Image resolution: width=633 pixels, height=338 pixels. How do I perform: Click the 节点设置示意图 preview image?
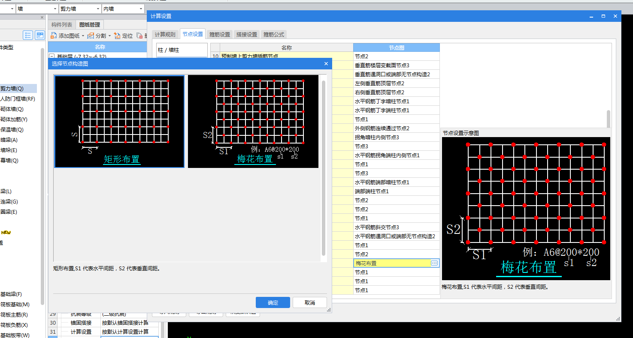(526, 209)
